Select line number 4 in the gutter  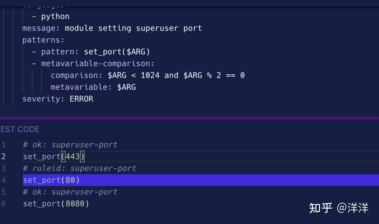click(3, 180)
